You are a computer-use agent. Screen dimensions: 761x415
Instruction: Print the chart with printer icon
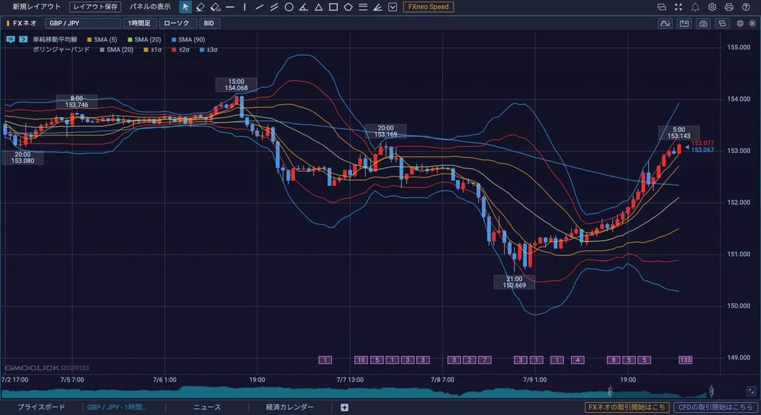(x=729, y=7)
